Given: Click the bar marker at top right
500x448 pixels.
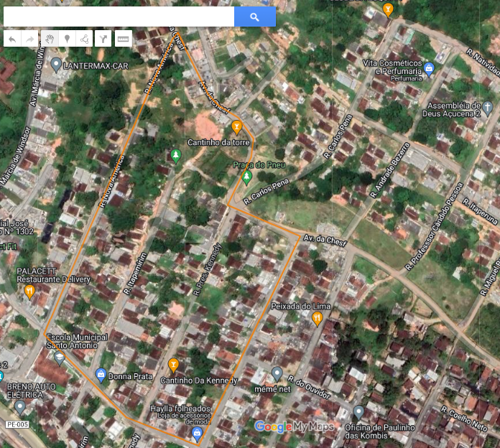Looking at the screenshot, I should pyautogui.click(x=388, y=9).
